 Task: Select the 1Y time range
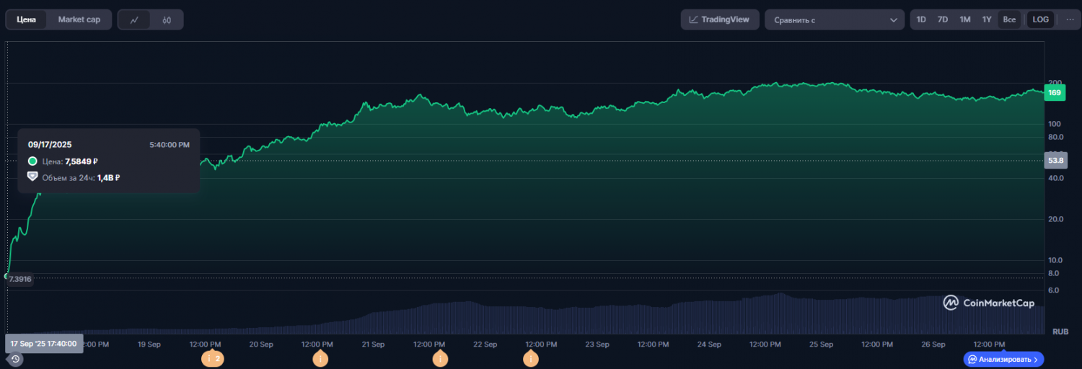(987, 19)
